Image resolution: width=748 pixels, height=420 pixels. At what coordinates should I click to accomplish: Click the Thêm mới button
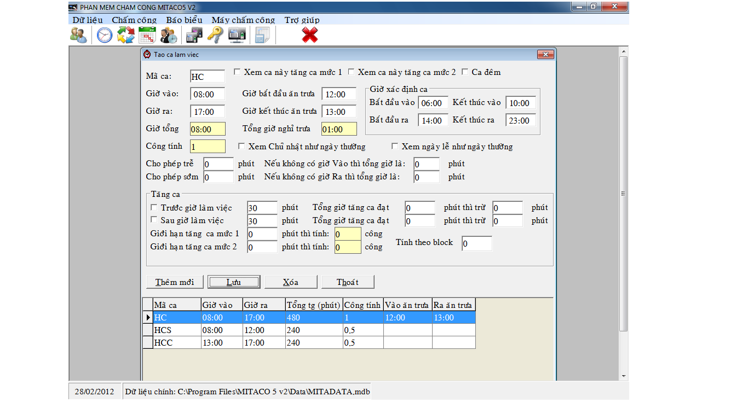click(175, 282)
